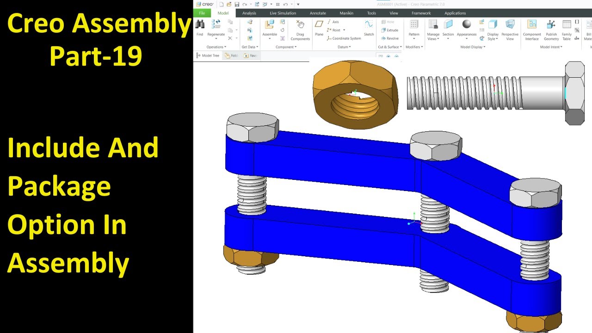Viewport: 592px width, 333px height.
Task: Activate the Drag Components hand icon
Action: [300, 25]
